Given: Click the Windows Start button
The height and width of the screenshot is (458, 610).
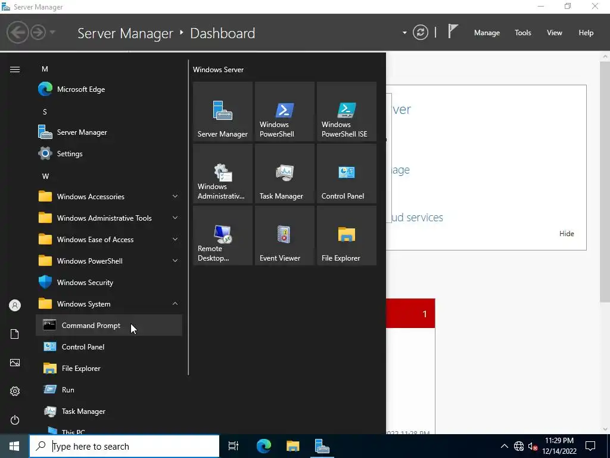Looking at the screenshot, I should click(x=14, y=446).
